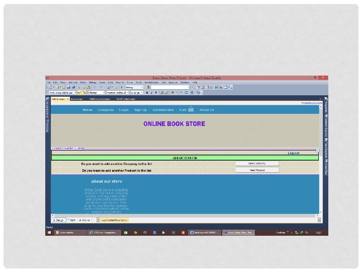Click the Justify alignment icon
The width and height of the screenshot is (362, 272).
pyautogui.click(x=172, y=93)
